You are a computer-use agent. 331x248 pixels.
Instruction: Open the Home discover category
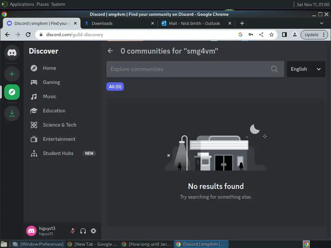tap(62, 68)
